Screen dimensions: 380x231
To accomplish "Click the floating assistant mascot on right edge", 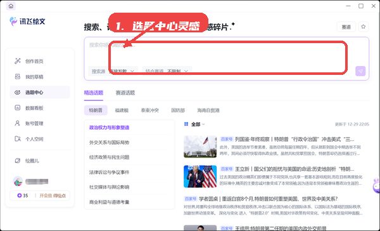I will click(376, 186).
